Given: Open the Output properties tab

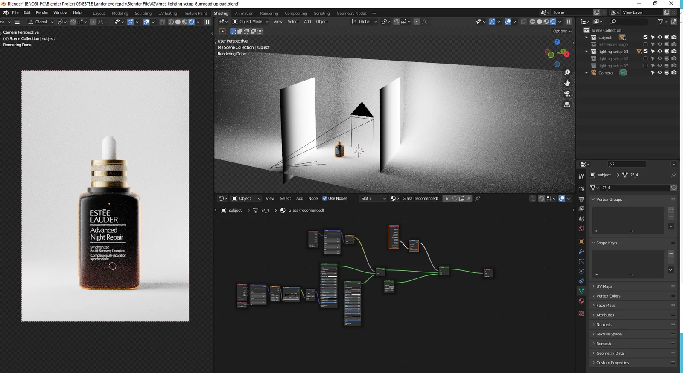Looking at the screenshot, I should point(581,199).
